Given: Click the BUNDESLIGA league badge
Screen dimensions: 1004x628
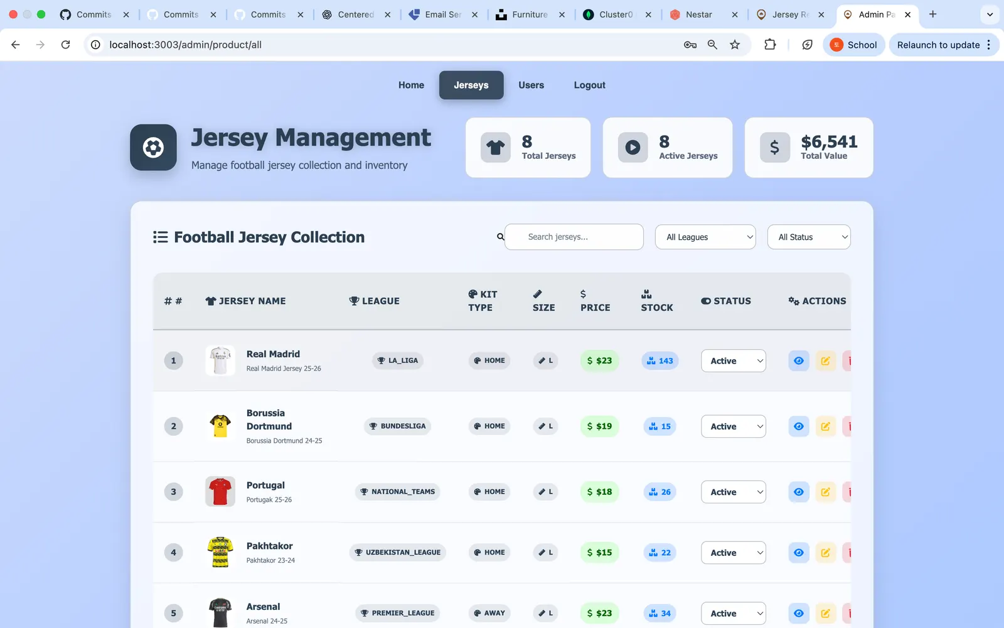Looking at the screenshot, I should click(x=397, y=426).
